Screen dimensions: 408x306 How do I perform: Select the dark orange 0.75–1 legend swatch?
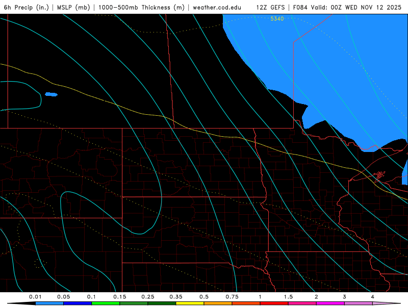tap(246, 303)
